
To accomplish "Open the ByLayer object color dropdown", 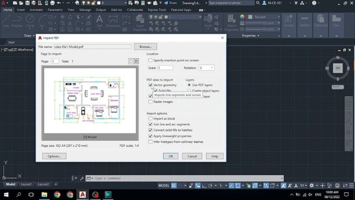I will 278,17.
